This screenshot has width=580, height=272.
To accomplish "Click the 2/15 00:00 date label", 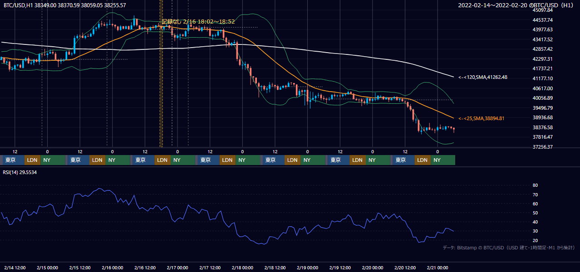I will click(x=47, y=267).
